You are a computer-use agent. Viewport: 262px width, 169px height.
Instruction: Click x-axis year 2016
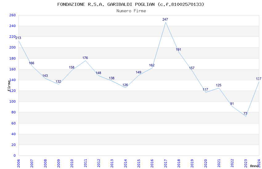pyautogui.click(x=152, y=163)
